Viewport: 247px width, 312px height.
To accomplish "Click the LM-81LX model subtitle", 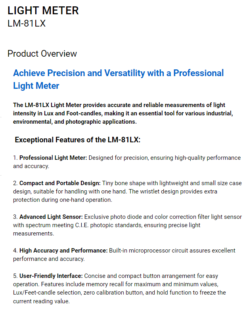I will 27,23.
